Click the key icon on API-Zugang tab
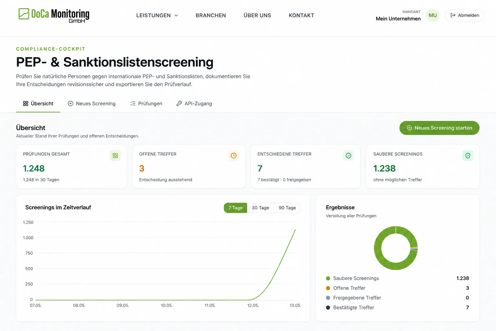The height and width of the screenshot is (331, 496). pos(179,103)
